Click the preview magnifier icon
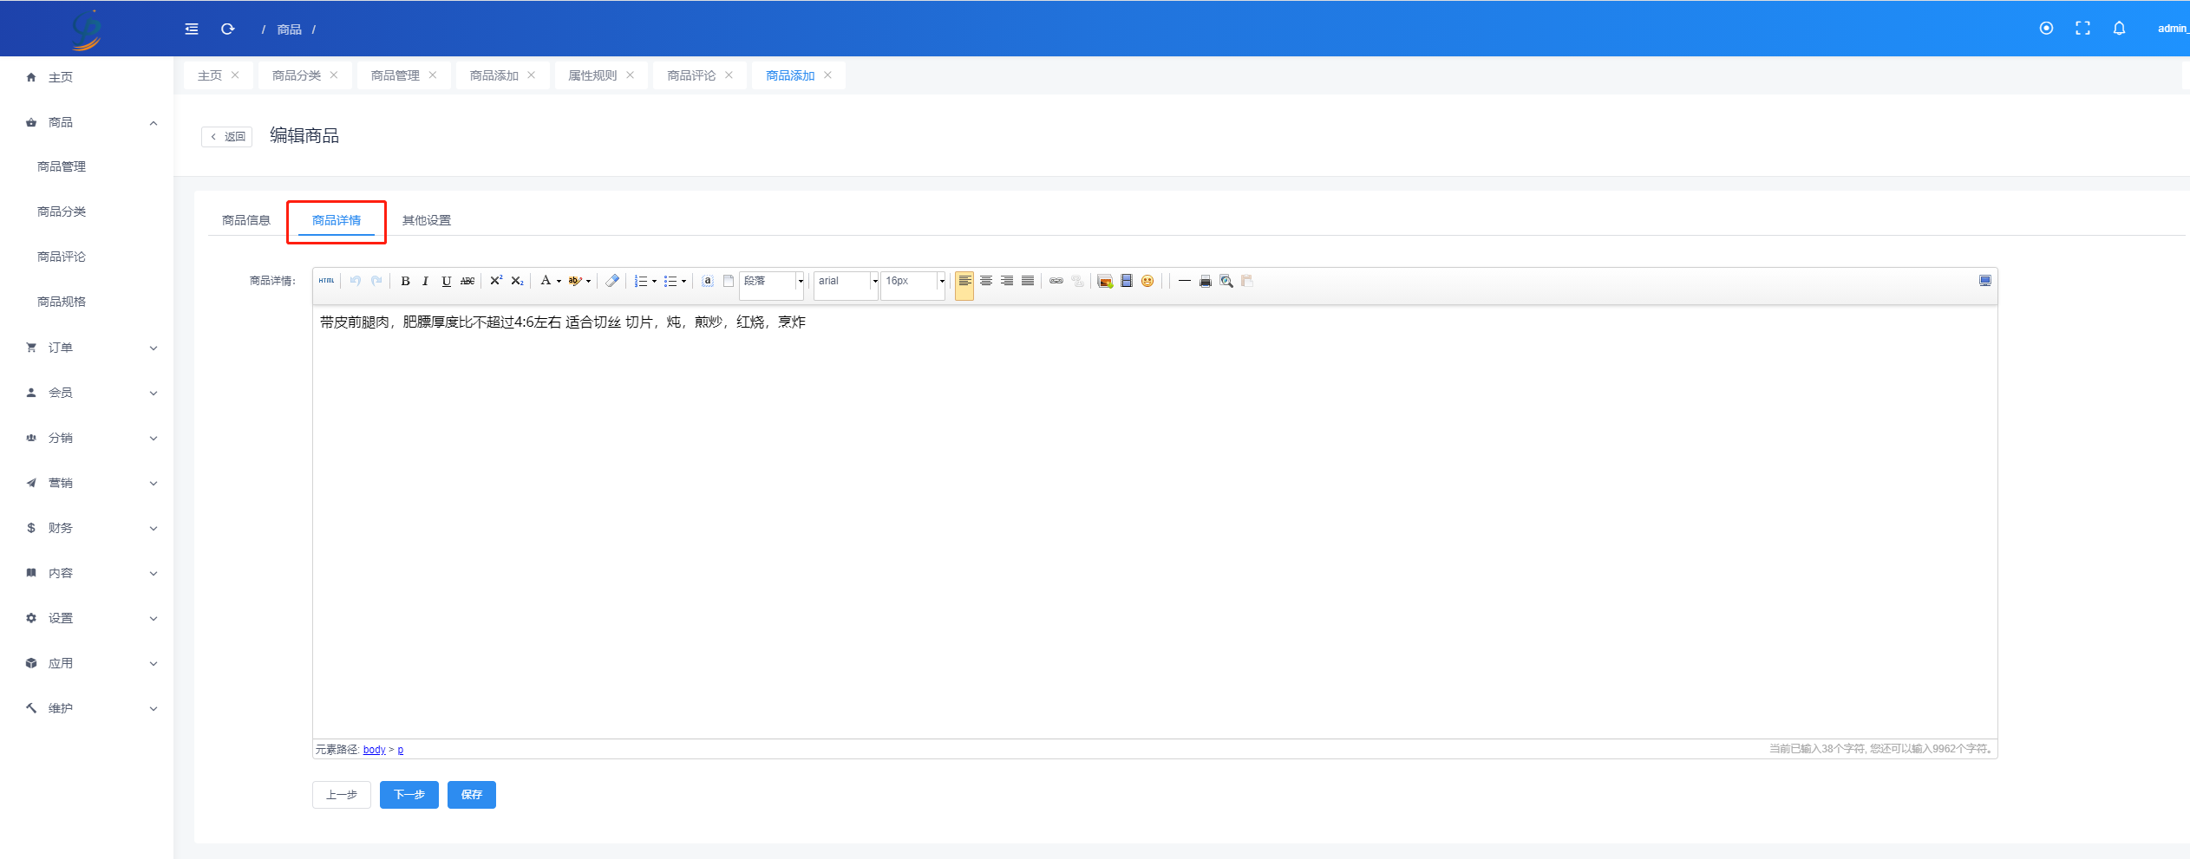The image size is (2190, 859). click(x=1226, y=281)
